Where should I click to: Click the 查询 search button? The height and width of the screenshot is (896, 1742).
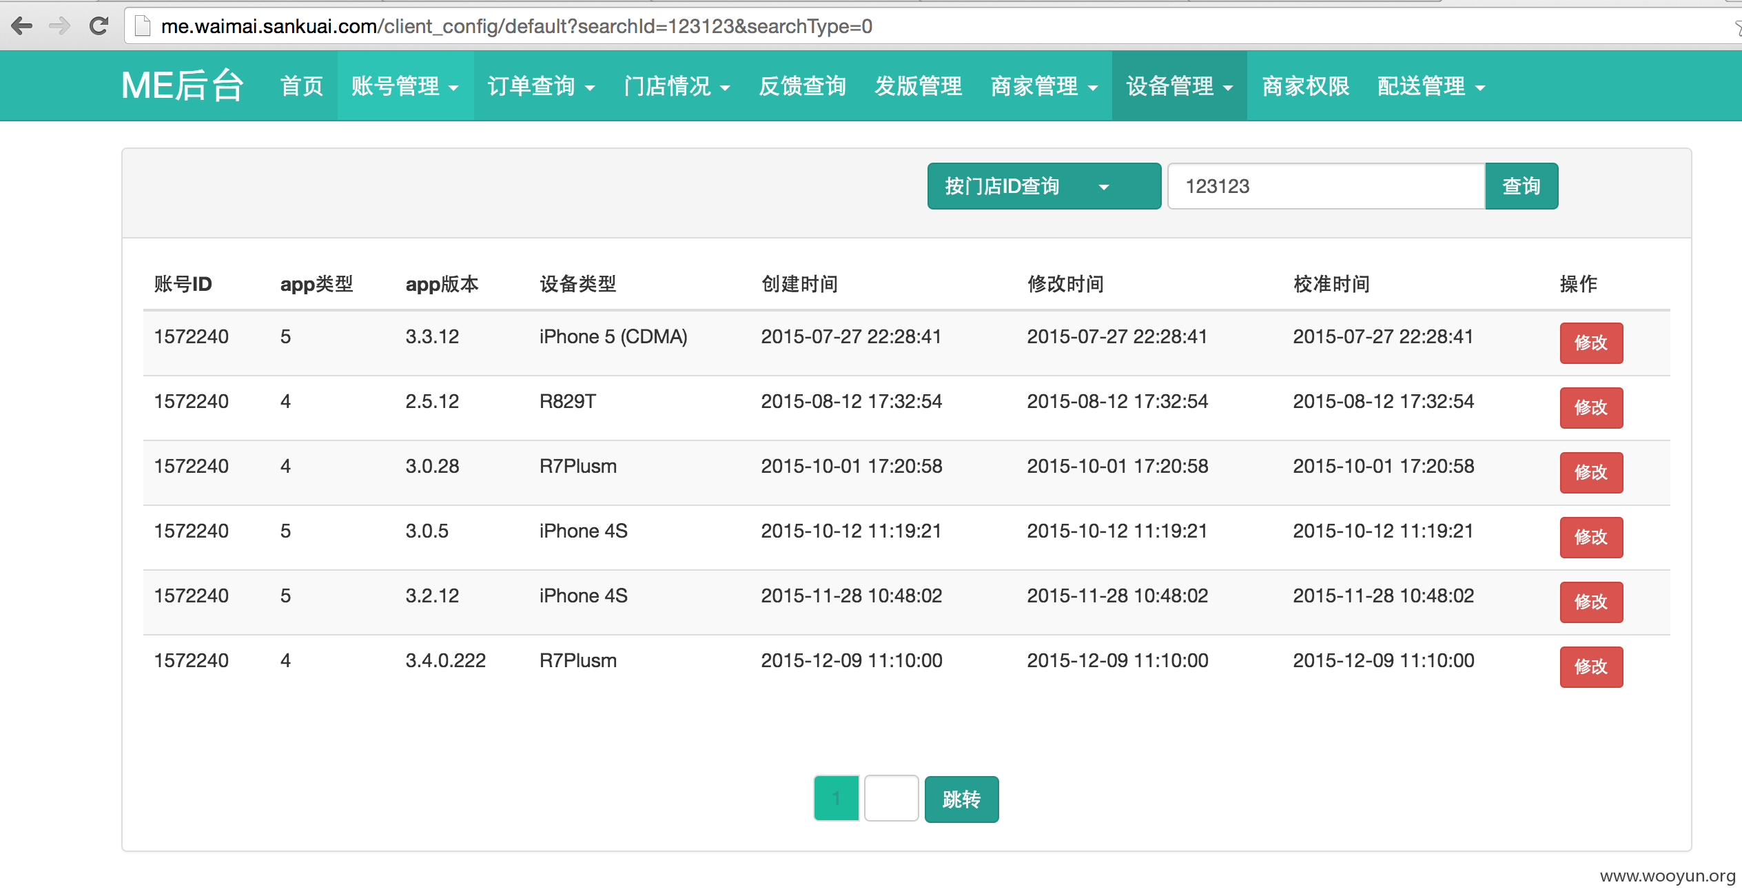(x=1521, y=185)
